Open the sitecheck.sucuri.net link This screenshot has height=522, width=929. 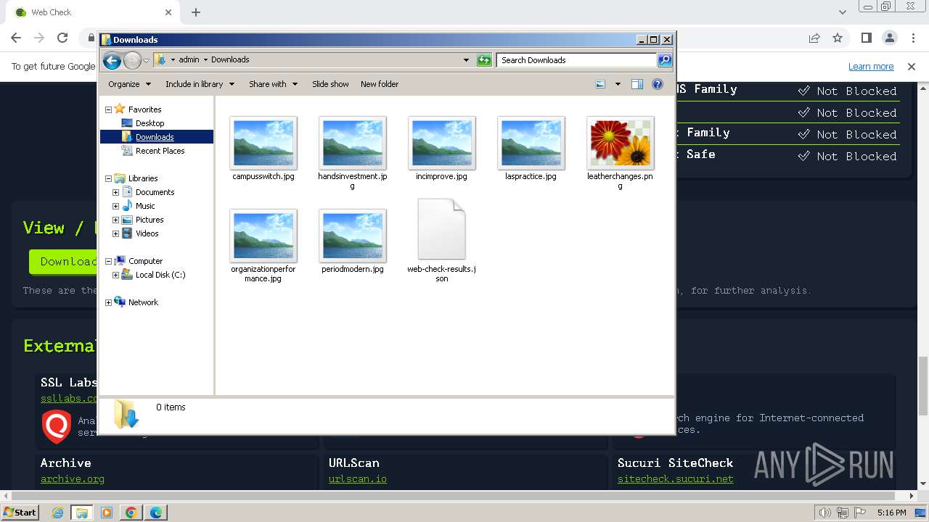coord(676,478)
